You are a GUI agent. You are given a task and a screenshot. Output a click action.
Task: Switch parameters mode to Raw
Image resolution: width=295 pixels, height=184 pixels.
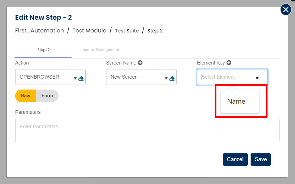tap(25, 96)
